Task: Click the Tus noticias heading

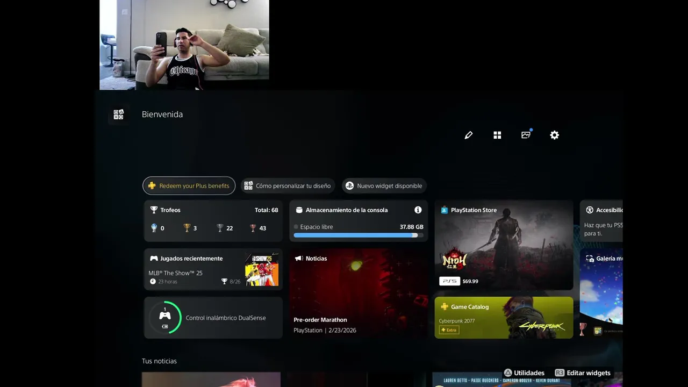Action: pyautogui.click(x=159, y=361)
